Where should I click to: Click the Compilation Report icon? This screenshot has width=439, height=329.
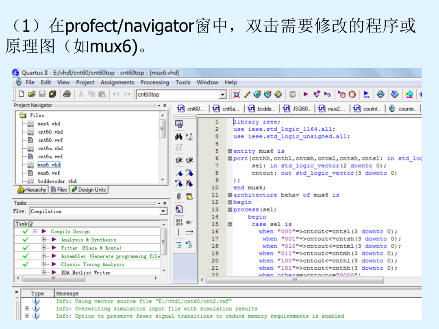[x=380, y=94]
